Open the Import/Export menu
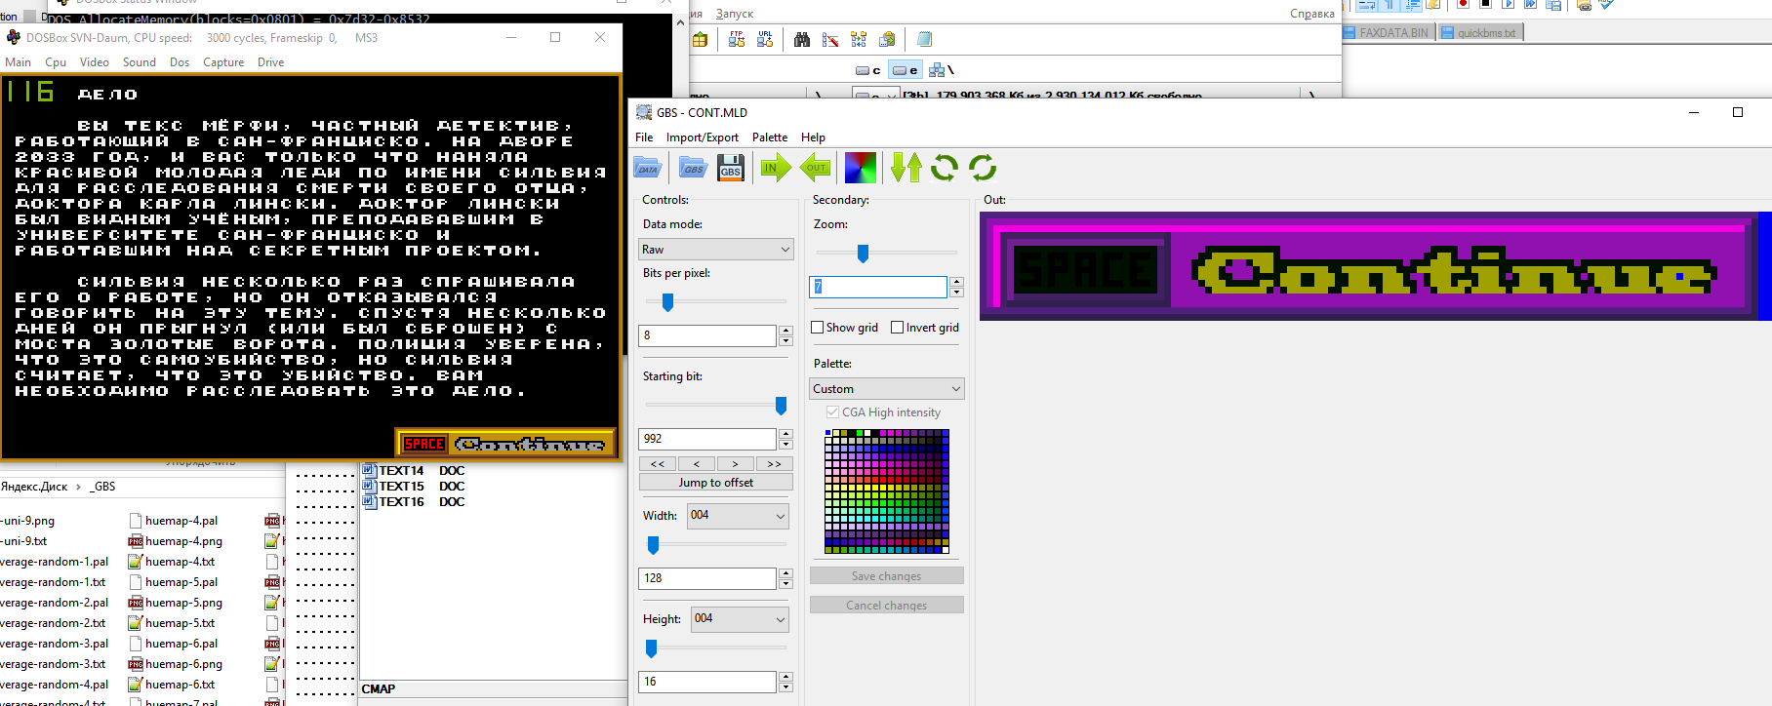Image resolution: width=1772 pixels, height=706 pixels. click(x=702, y=137)
